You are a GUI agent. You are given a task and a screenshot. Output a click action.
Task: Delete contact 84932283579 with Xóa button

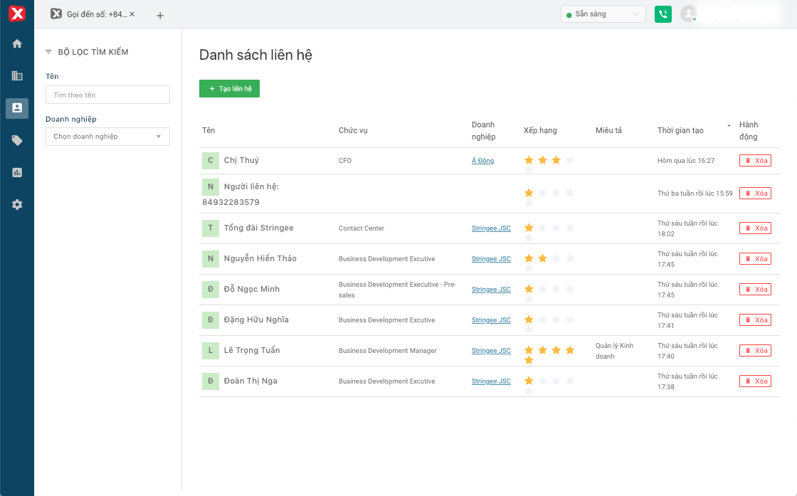click(755, 193)
